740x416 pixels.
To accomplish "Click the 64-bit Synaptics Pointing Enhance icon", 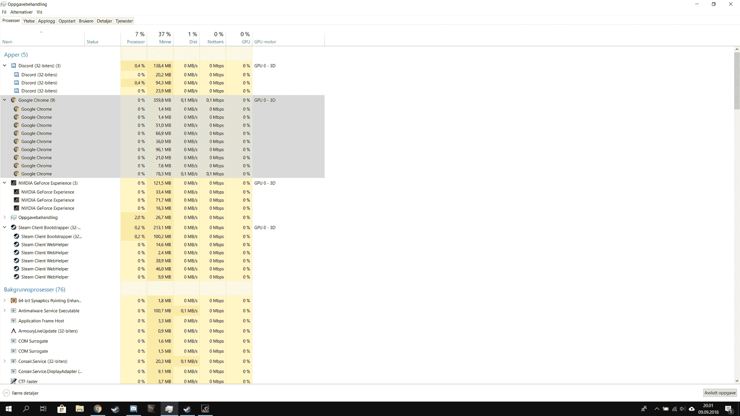I will 14,301.
